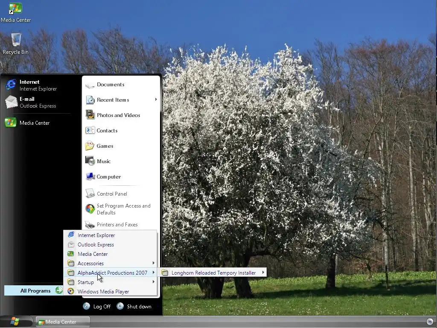Open the Recycle Bin desktop icon
Screen dimensions: 437x328
(x=16, y=40)
